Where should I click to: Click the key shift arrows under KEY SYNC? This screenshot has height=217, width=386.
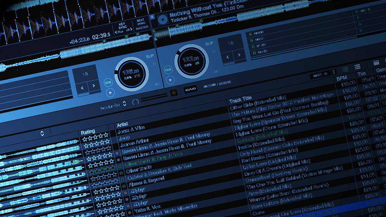(123, 32)
